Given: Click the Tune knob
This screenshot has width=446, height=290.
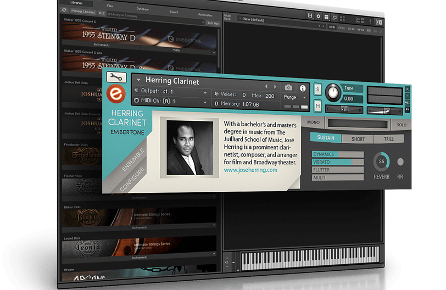Looking at the screenshot, I should (333, 92).
